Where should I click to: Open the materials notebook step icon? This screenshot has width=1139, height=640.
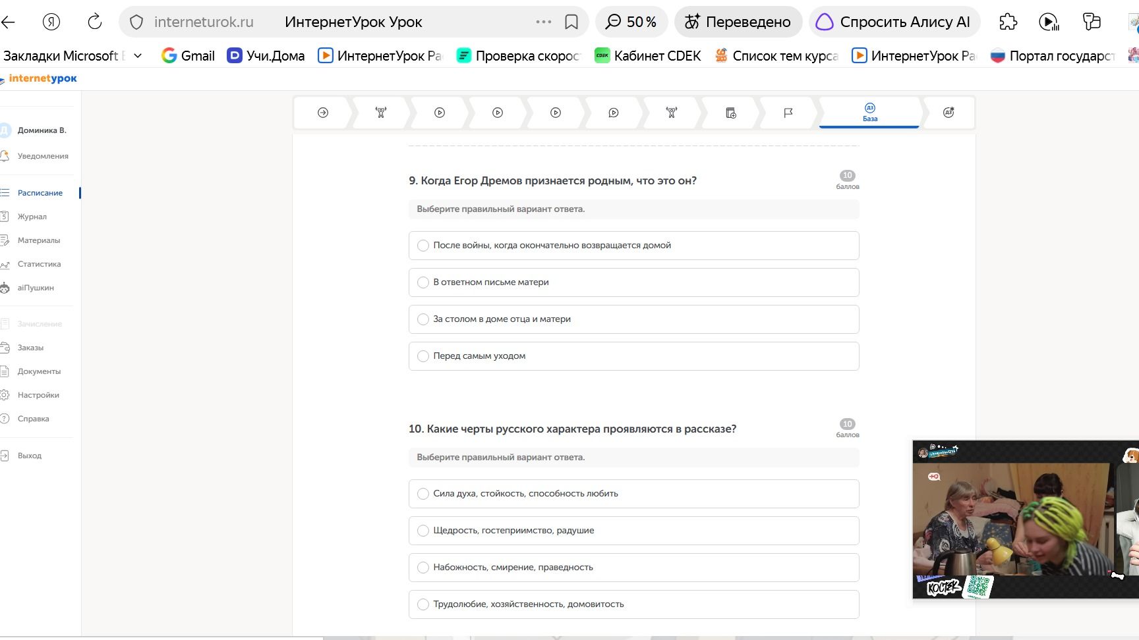(731, 113)
